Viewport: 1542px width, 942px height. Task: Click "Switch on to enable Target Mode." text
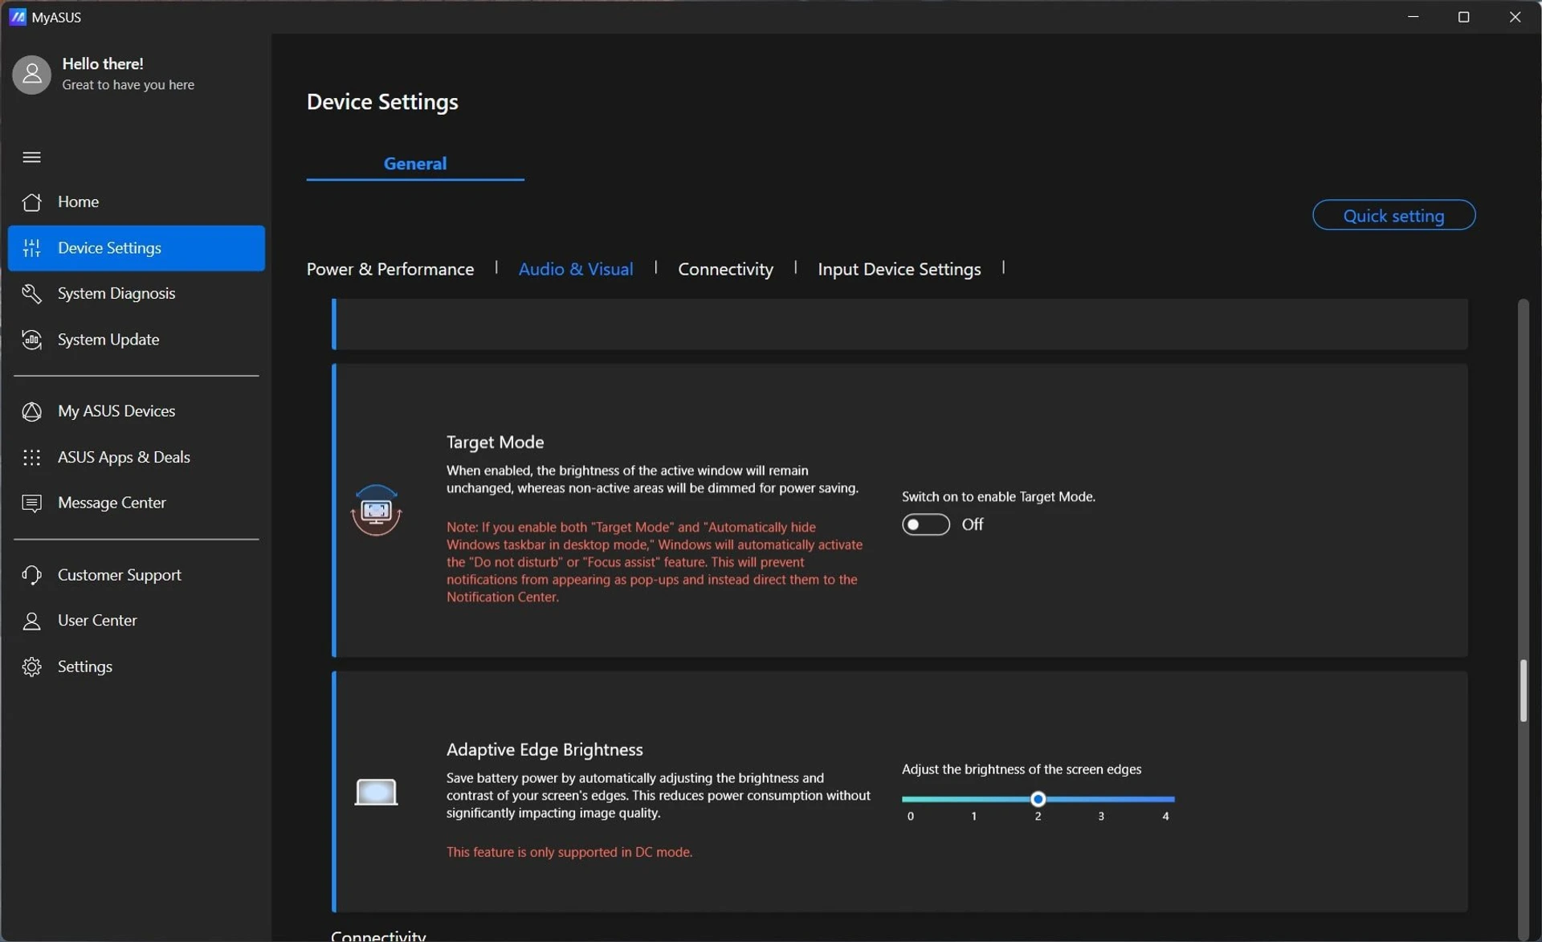[998, 497]
